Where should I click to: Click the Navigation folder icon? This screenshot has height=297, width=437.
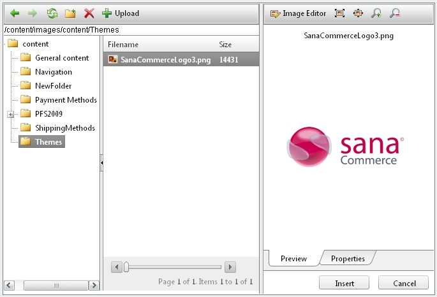[x=26, y=71]
